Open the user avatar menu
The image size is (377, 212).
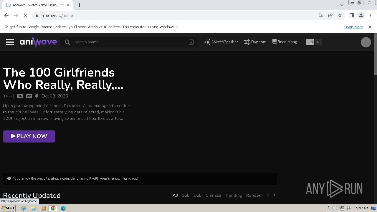coord(366,42)
